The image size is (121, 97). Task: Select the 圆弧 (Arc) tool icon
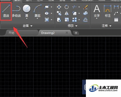point(37,8)
